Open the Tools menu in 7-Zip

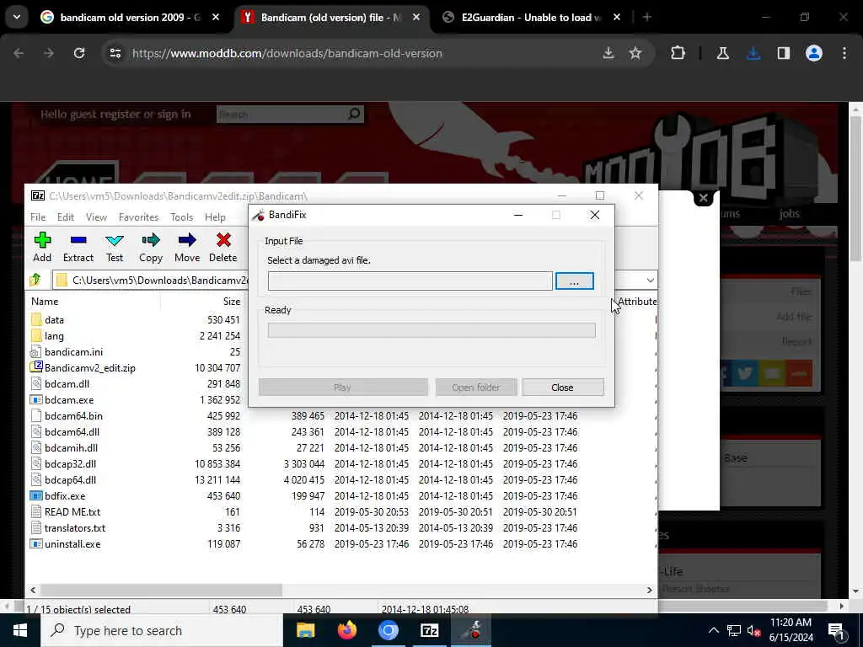182,217
